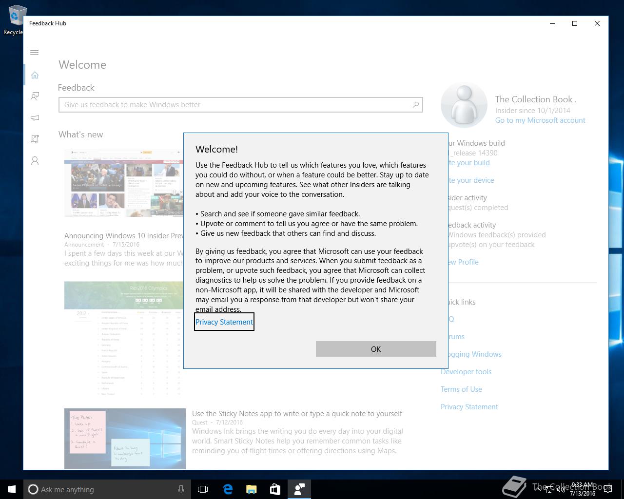Open Announcing Windows 10 Insider Preview article title
This screenshot has height=499, width=624.
pos(124,236)
